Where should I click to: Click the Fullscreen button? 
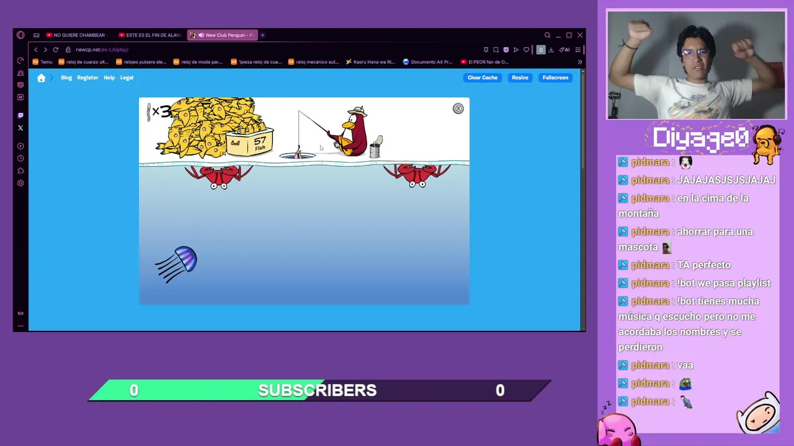click(x=555, y=77)
